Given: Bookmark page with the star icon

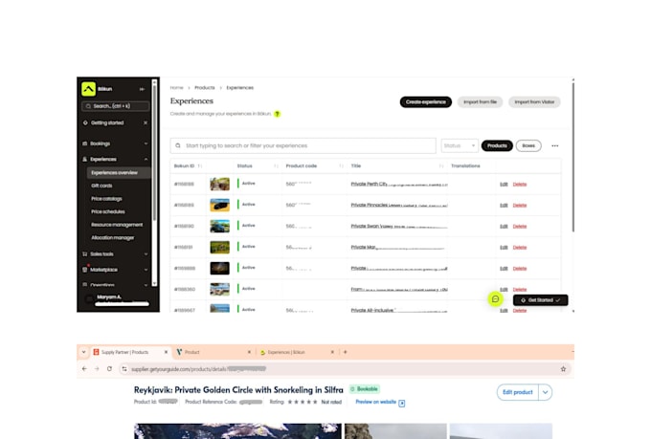Looking at the screenshot, I should click(563, 369).
